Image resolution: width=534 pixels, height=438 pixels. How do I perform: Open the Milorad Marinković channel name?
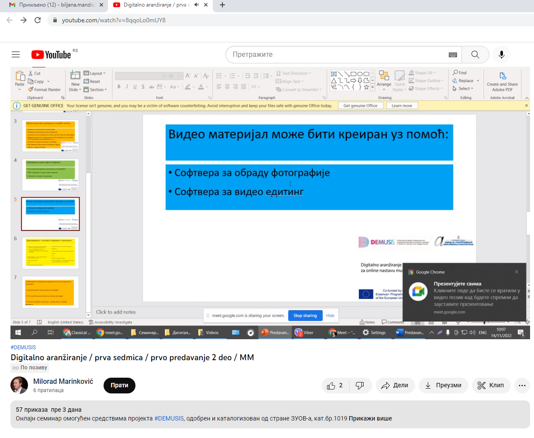pyautogui.click(x=63, y=381)
